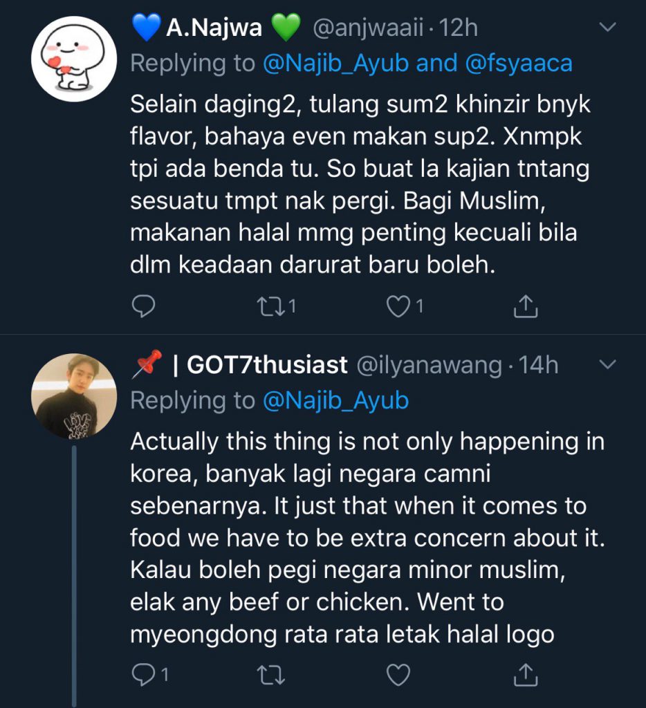Share A.Najwa's tweet

(x=526, y=306)
